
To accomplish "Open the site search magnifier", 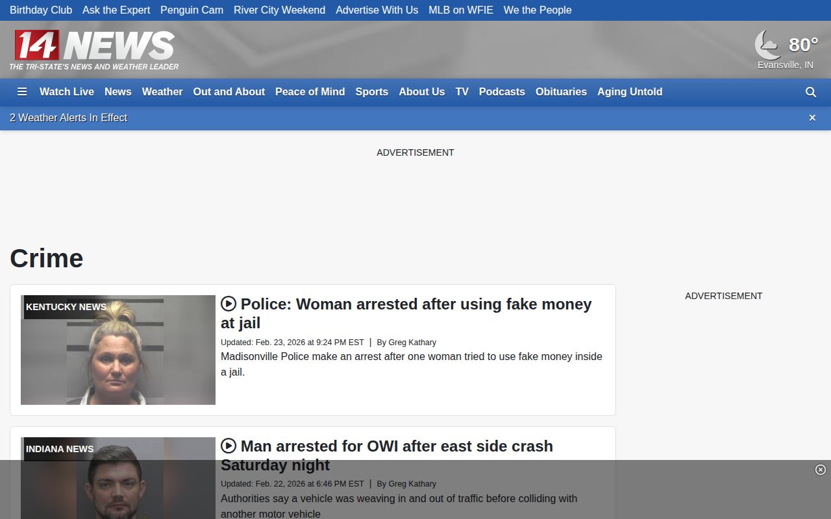I will tap(811, 92).
